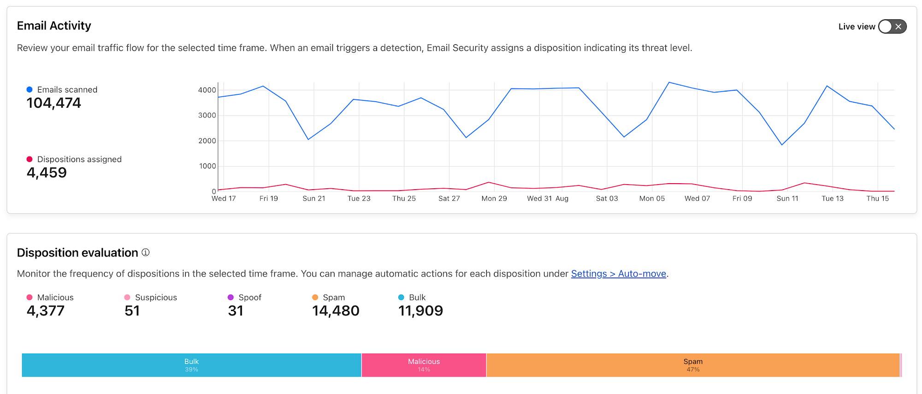Click the Sat 03 axis label

[607, 198]
